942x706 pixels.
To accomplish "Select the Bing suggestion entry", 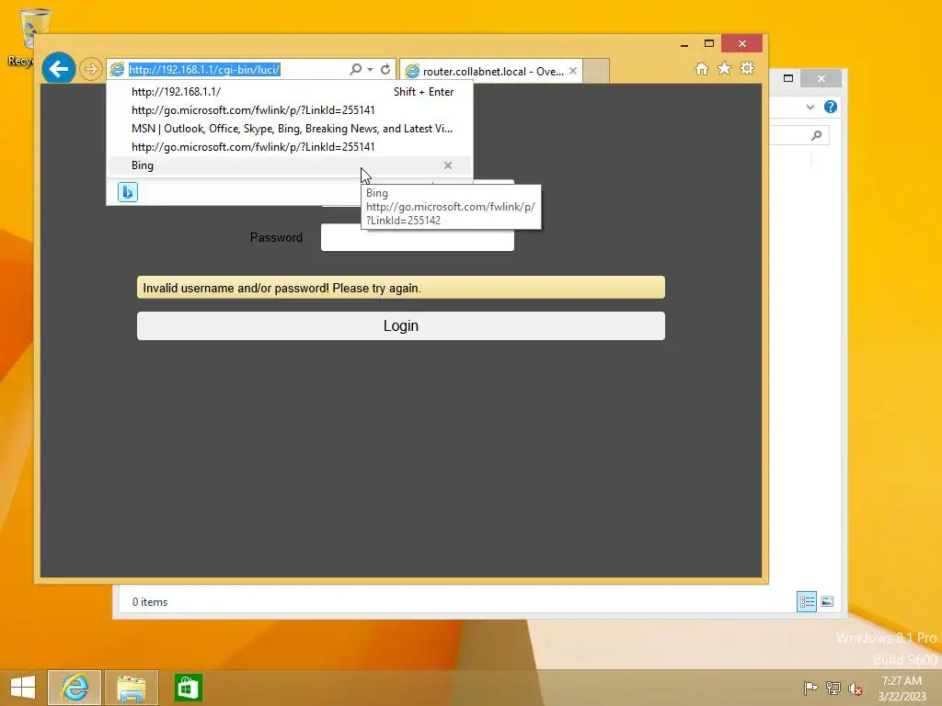I will [290, 165].
